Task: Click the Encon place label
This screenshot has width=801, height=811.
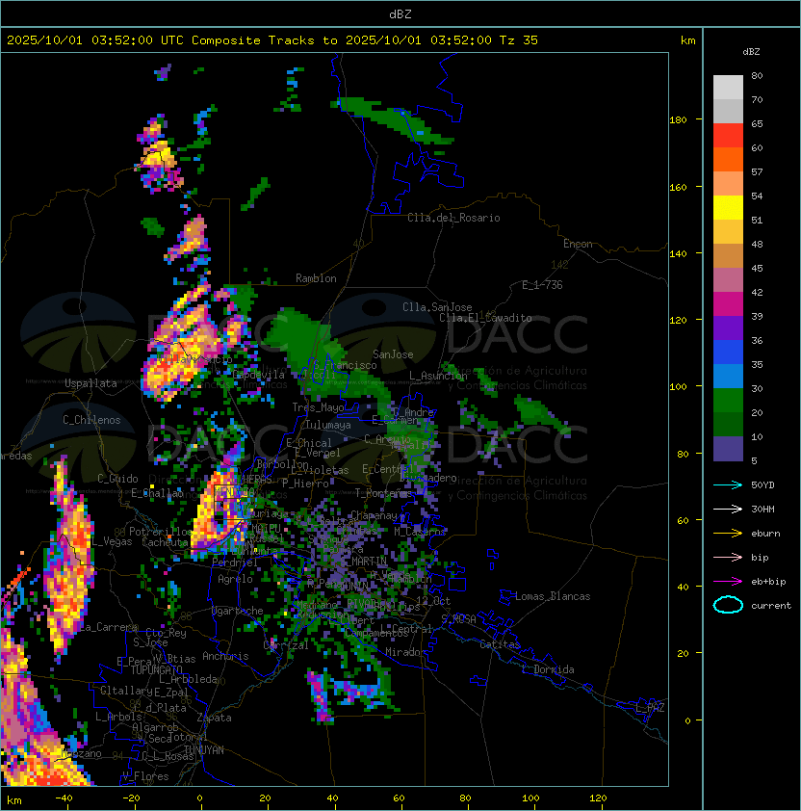Action: coord(578,244)
